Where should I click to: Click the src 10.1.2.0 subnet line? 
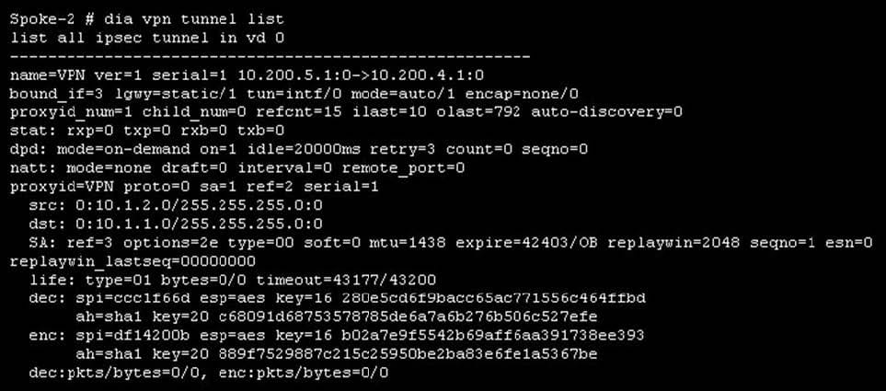176,206
